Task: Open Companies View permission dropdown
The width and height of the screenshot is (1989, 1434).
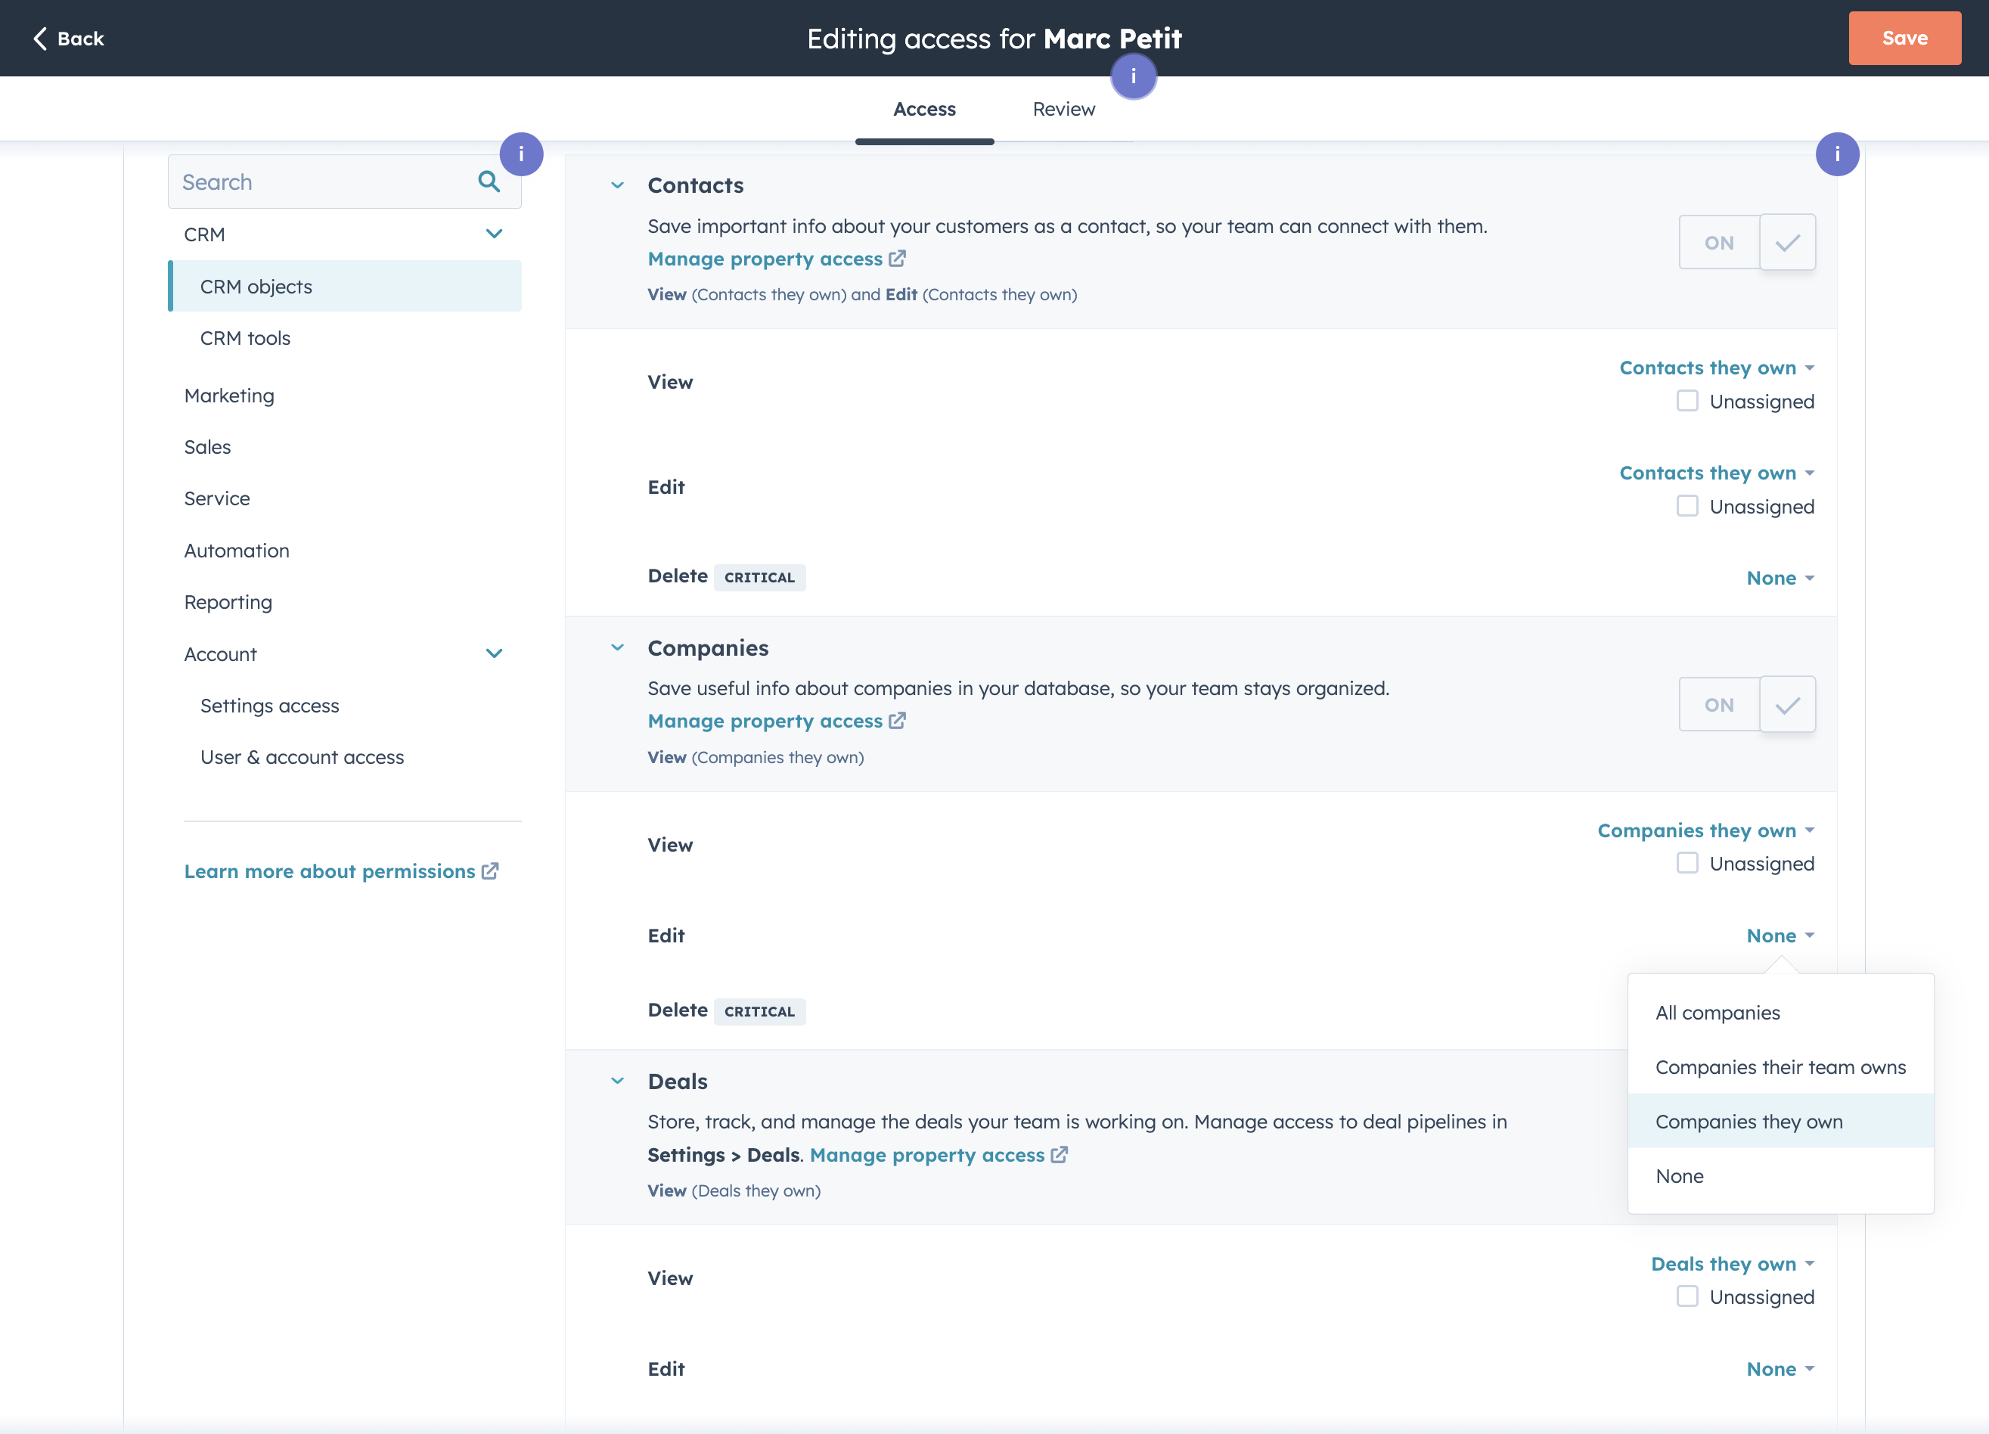Action: tap(1705, 830)
